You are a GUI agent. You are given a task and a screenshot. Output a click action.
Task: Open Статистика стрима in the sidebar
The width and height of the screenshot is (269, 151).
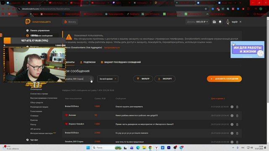tap(39, 94)
